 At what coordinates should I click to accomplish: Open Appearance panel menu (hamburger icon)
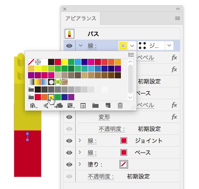[x=178, y=19]
